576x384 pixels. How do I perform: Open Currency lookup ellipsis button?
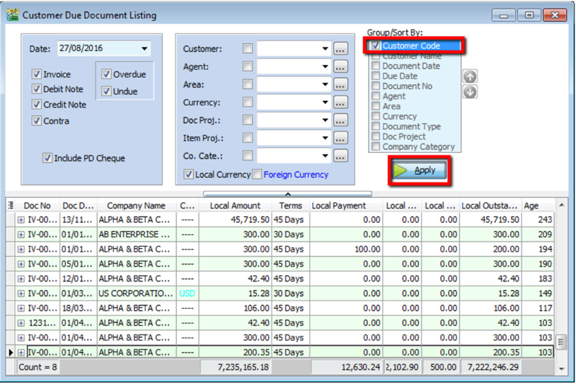[340, 103]
